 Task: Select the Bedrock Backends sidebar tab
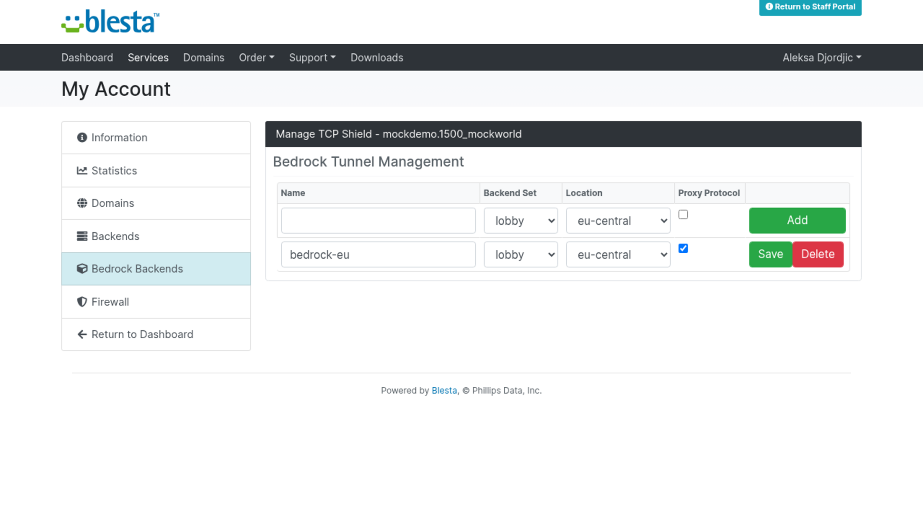click(x=156, y=269)
